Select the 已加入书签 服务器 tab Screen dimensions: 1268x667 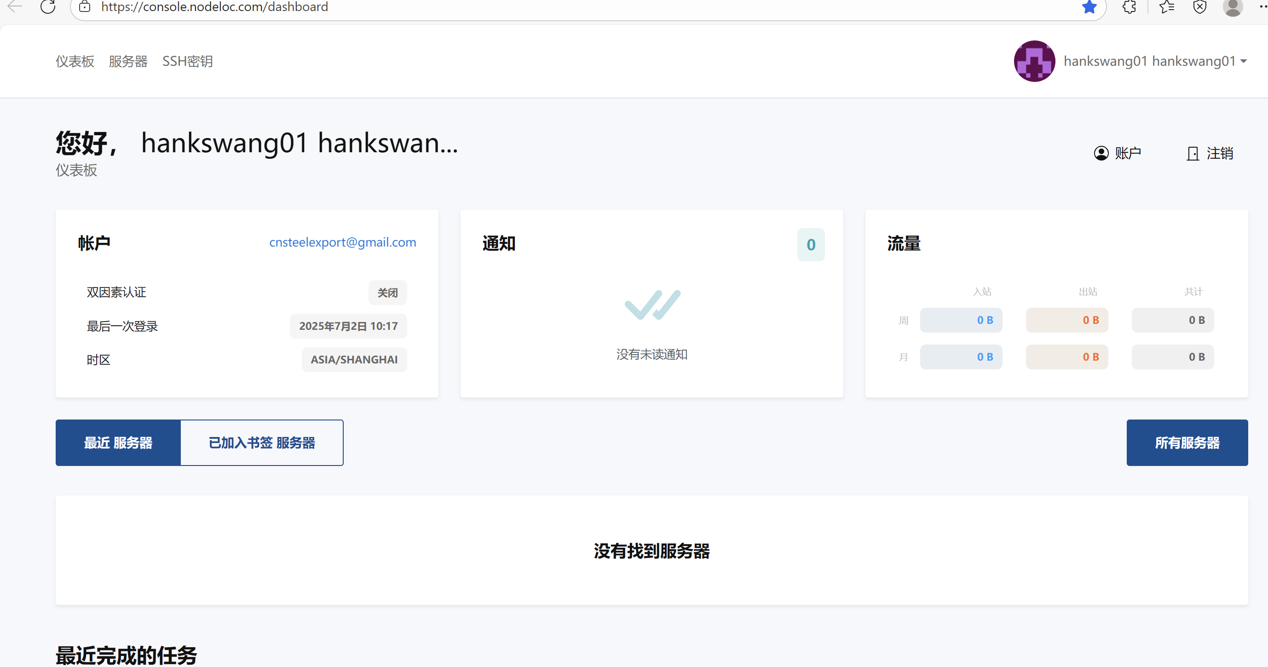(x=262, y=443)
